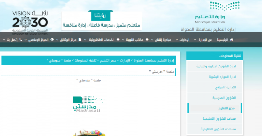Image resolution: width=262 pixels, height=136 pixels.
Task: Click the تقنية المعلومات breadcrumb link
Action: click(86, 61)
